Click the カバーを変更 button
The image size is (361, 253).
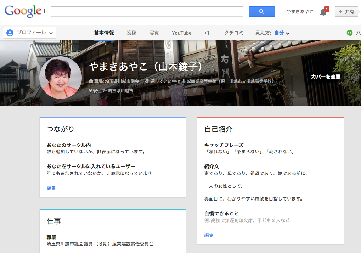coord(326,77)
